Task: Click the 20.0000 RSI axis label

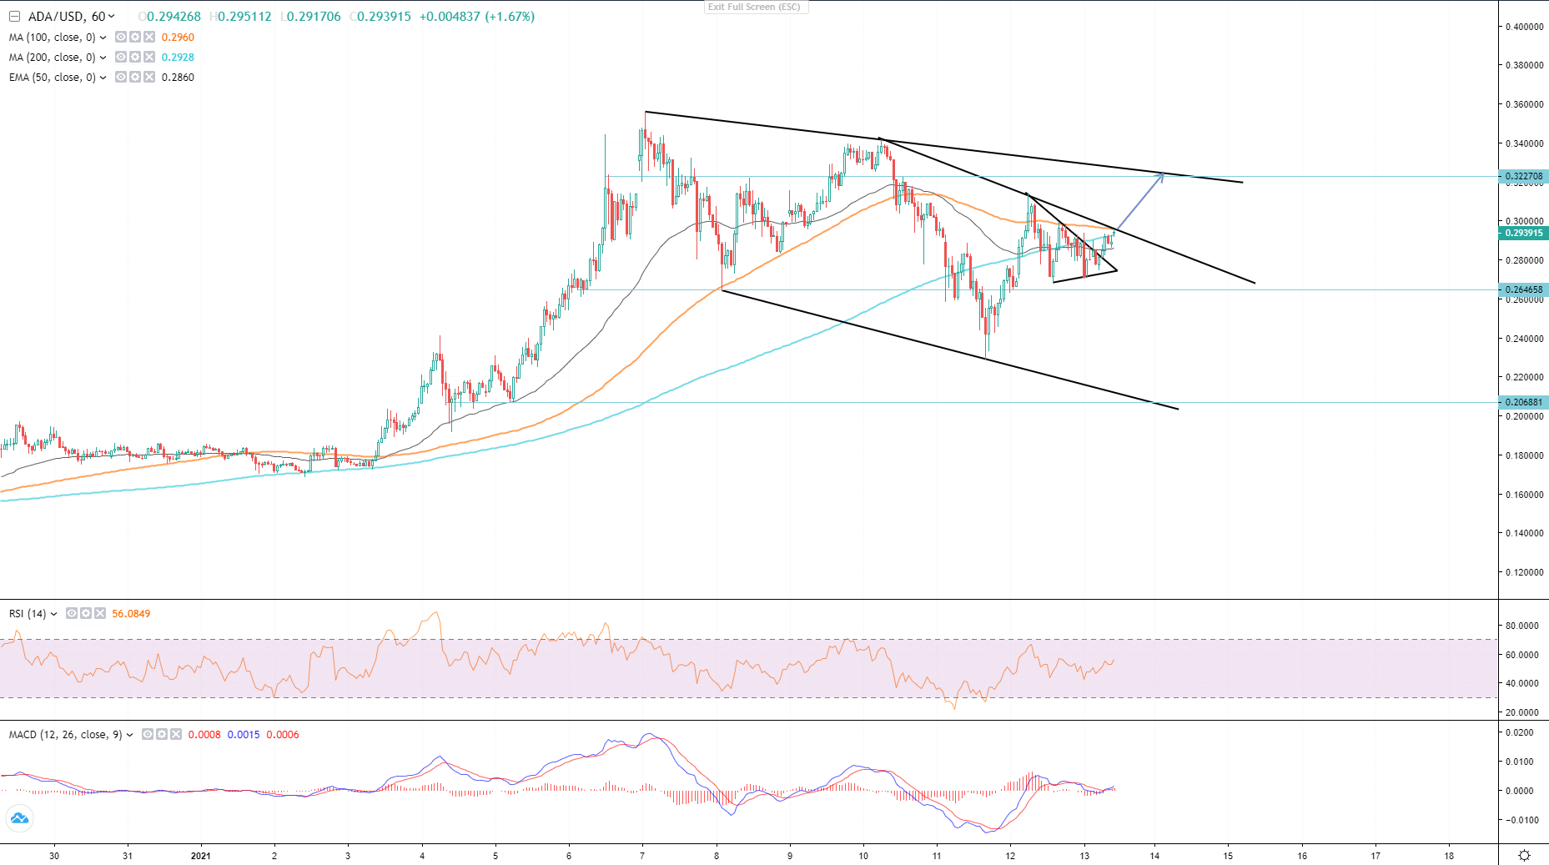Action: coord(1522,712)
